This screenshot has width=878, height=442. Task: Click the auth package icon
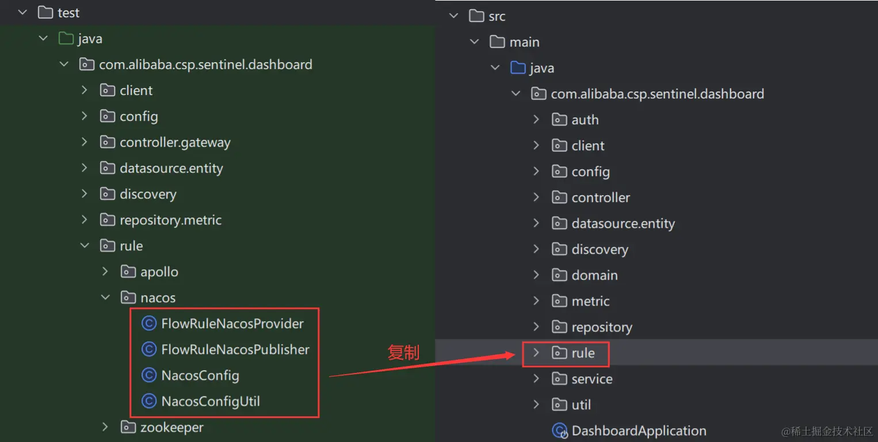(559, 120)
